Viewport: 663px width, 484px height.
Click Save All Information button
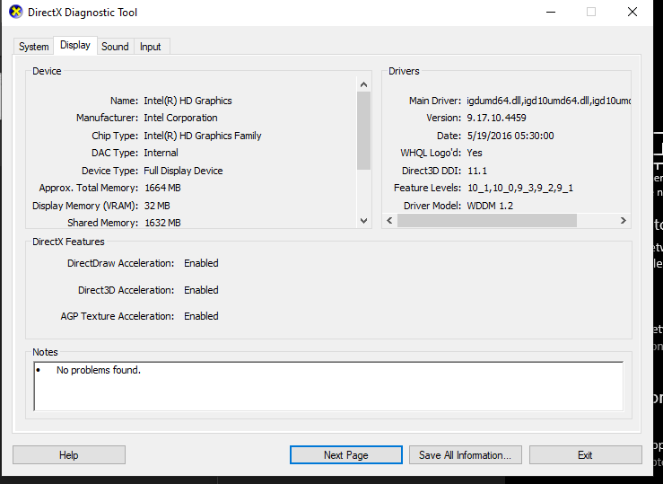[x=465, y=454]
